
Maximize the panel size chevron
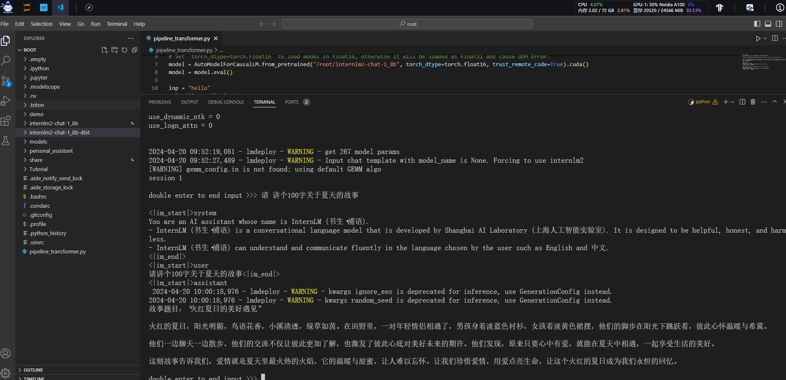[775, 102]
